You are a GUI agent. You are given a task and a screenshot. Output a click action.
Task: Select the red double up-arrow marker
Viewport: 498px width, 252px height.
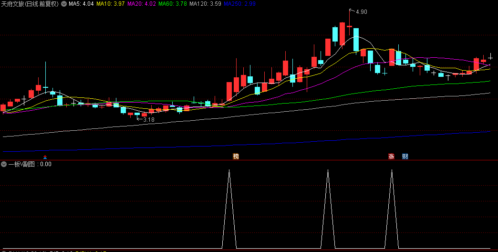point(45,157)
